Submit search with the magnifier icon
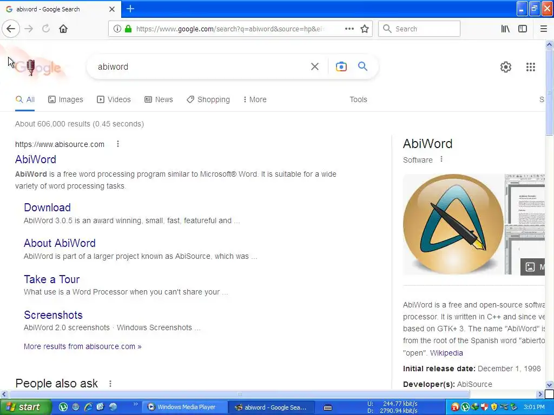554x415 pixels. pos(362,66)
